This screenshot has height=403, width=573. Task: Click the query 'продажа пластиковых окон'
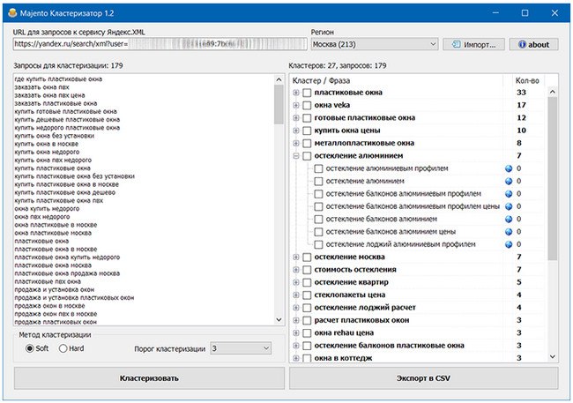[56, 322]
